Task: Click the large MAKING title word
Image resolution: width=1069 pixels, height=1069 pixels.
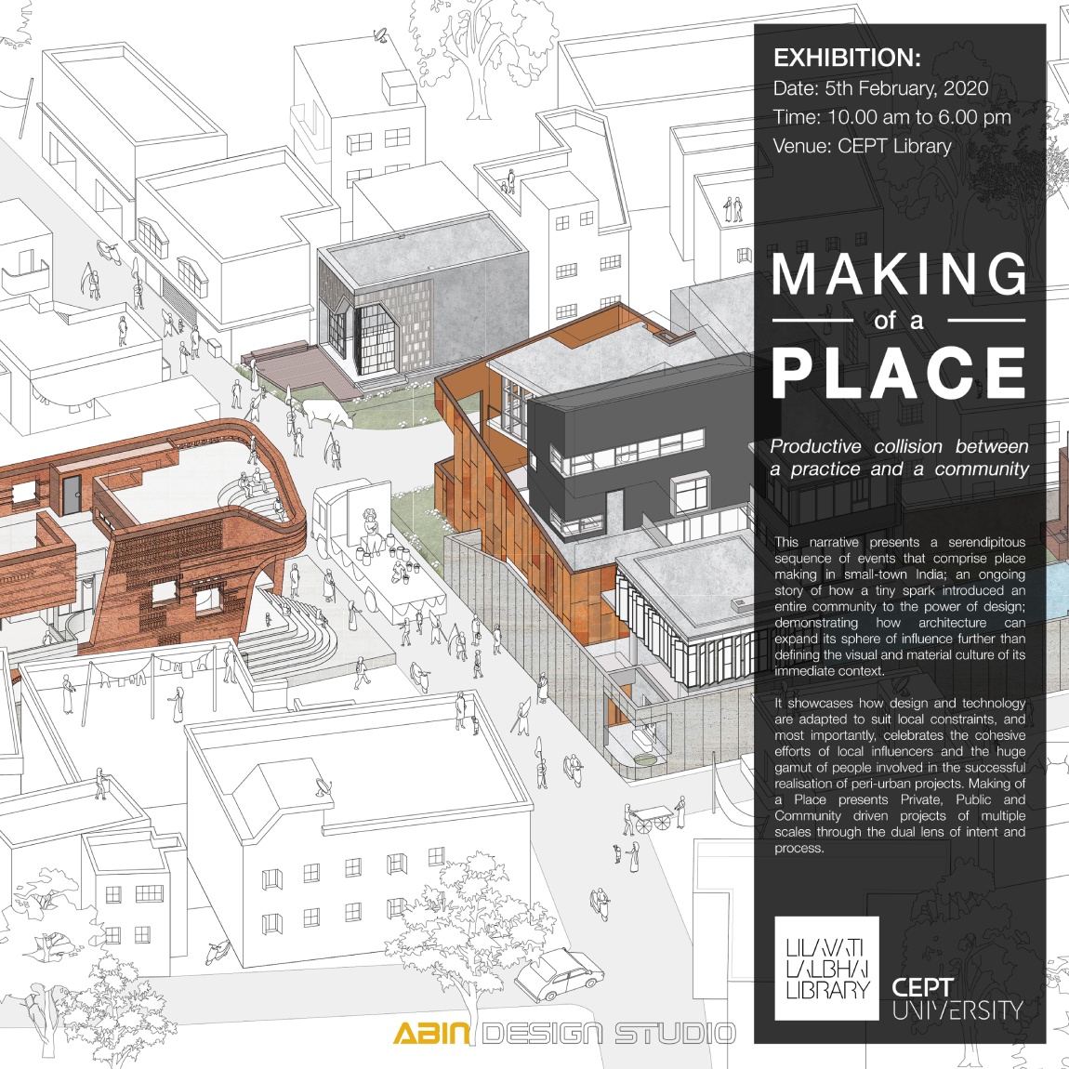Action: tap(899, 275)
